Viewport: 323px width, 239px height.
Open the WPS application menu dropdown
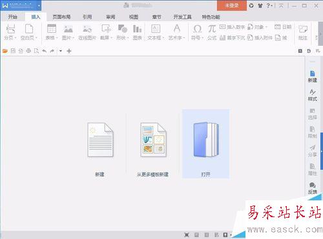point(39,5)
